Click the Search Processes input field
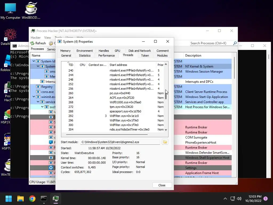Screen dimensions: 273x205 (x=211, y=43)
